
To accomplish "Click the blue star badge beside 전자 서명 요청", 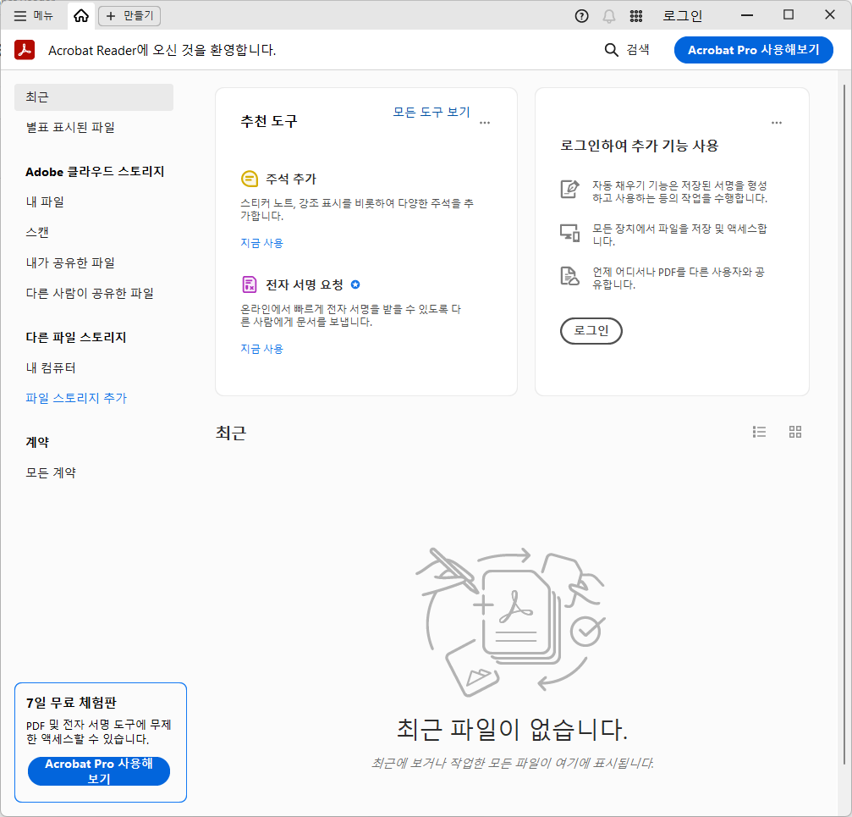I will coord(355,284).
